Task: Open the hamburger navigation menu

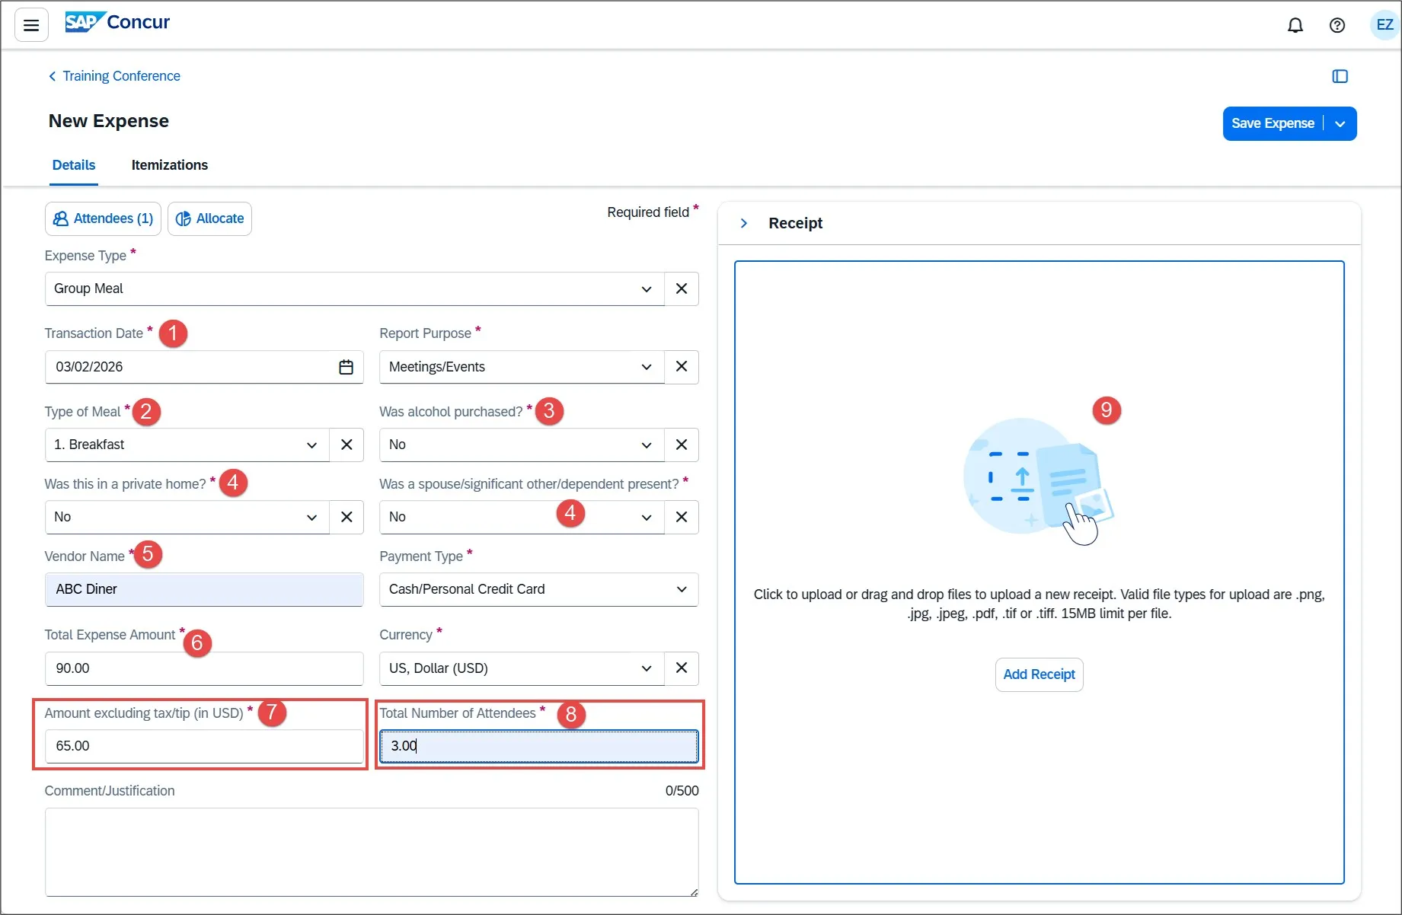Action: pyautogui.click(x=31, y=25)
